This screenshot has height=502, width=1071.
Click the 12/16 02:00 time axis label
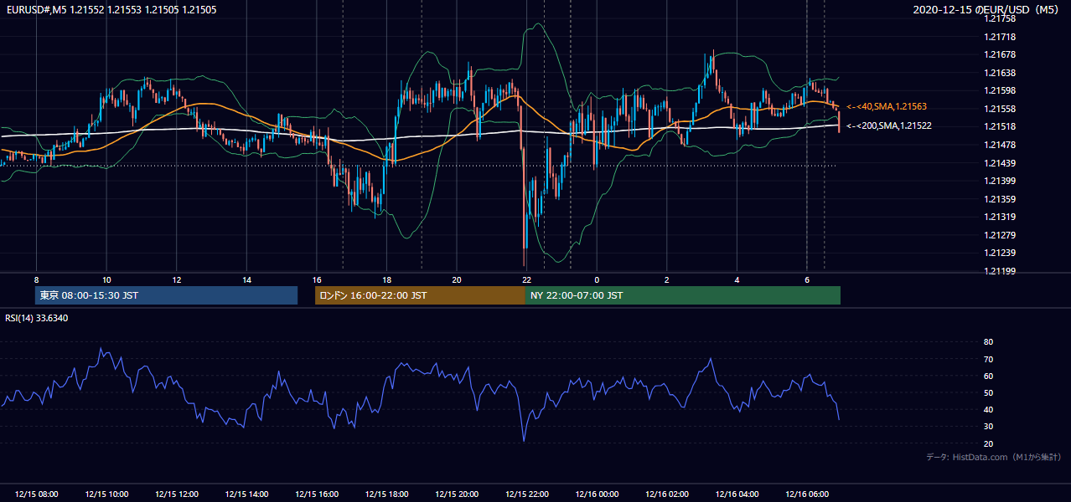point(667,494)
